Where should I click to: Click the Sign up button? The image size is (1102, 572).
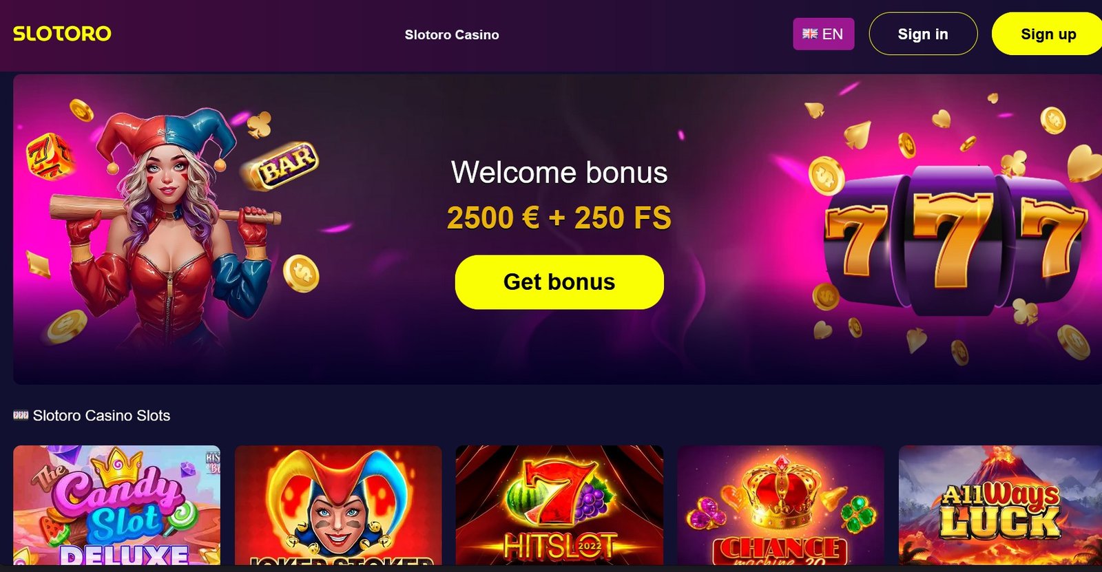1048,34
